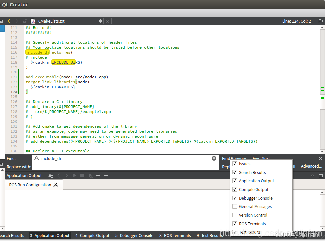
Task: Enable the Version Control checkbox
Action: [235, 215]
